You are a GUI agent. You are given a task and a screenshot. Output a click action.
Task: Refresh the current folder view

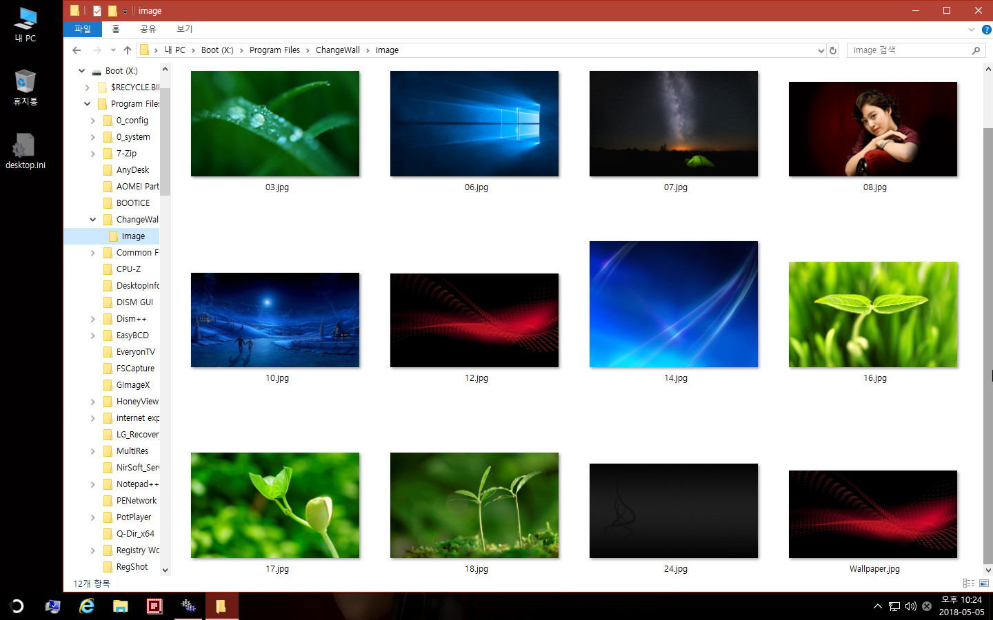(x=833, y=50)
